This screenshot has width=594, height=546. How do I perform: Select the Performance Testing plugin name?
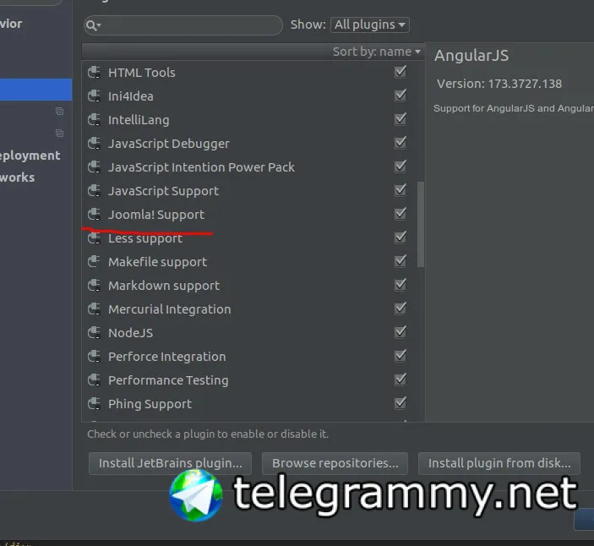168,381
